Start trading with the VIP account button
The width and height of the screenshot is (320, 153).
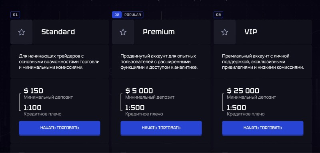[x=263, y=128]
